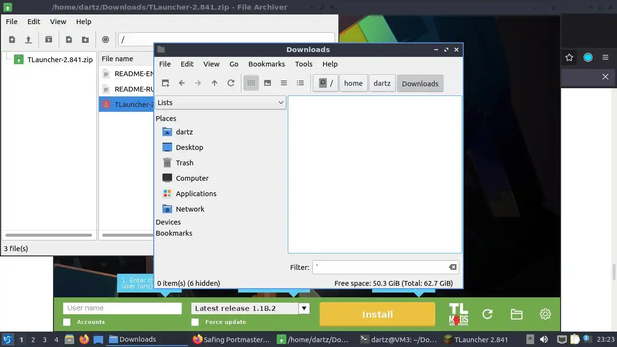Open folder icon in TLauncher bar

tap(516, 314)
